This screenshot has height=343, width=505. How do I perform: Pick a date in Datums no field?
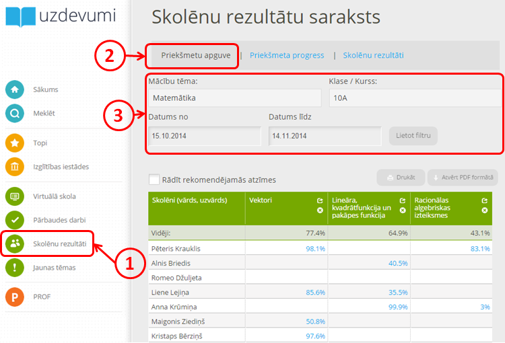tap(204, 136)
